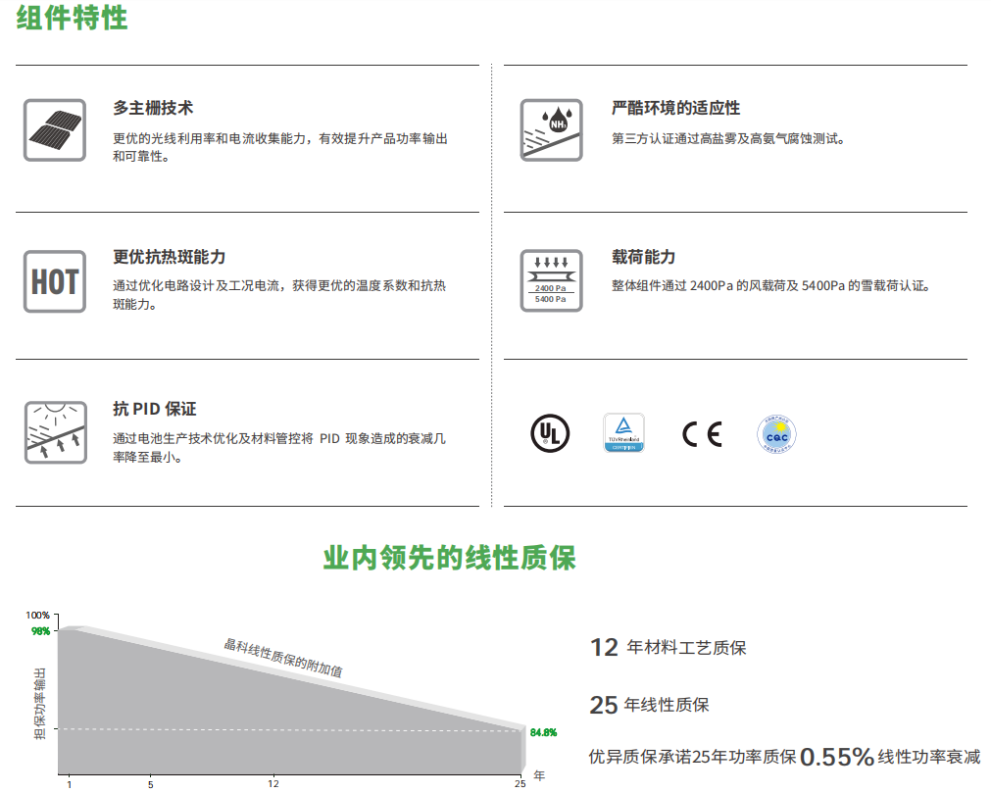This screenshot has height=793, width=991.
Task: Click the 通过电池生产技术优化 description paragraph
Action: (279, 447)
